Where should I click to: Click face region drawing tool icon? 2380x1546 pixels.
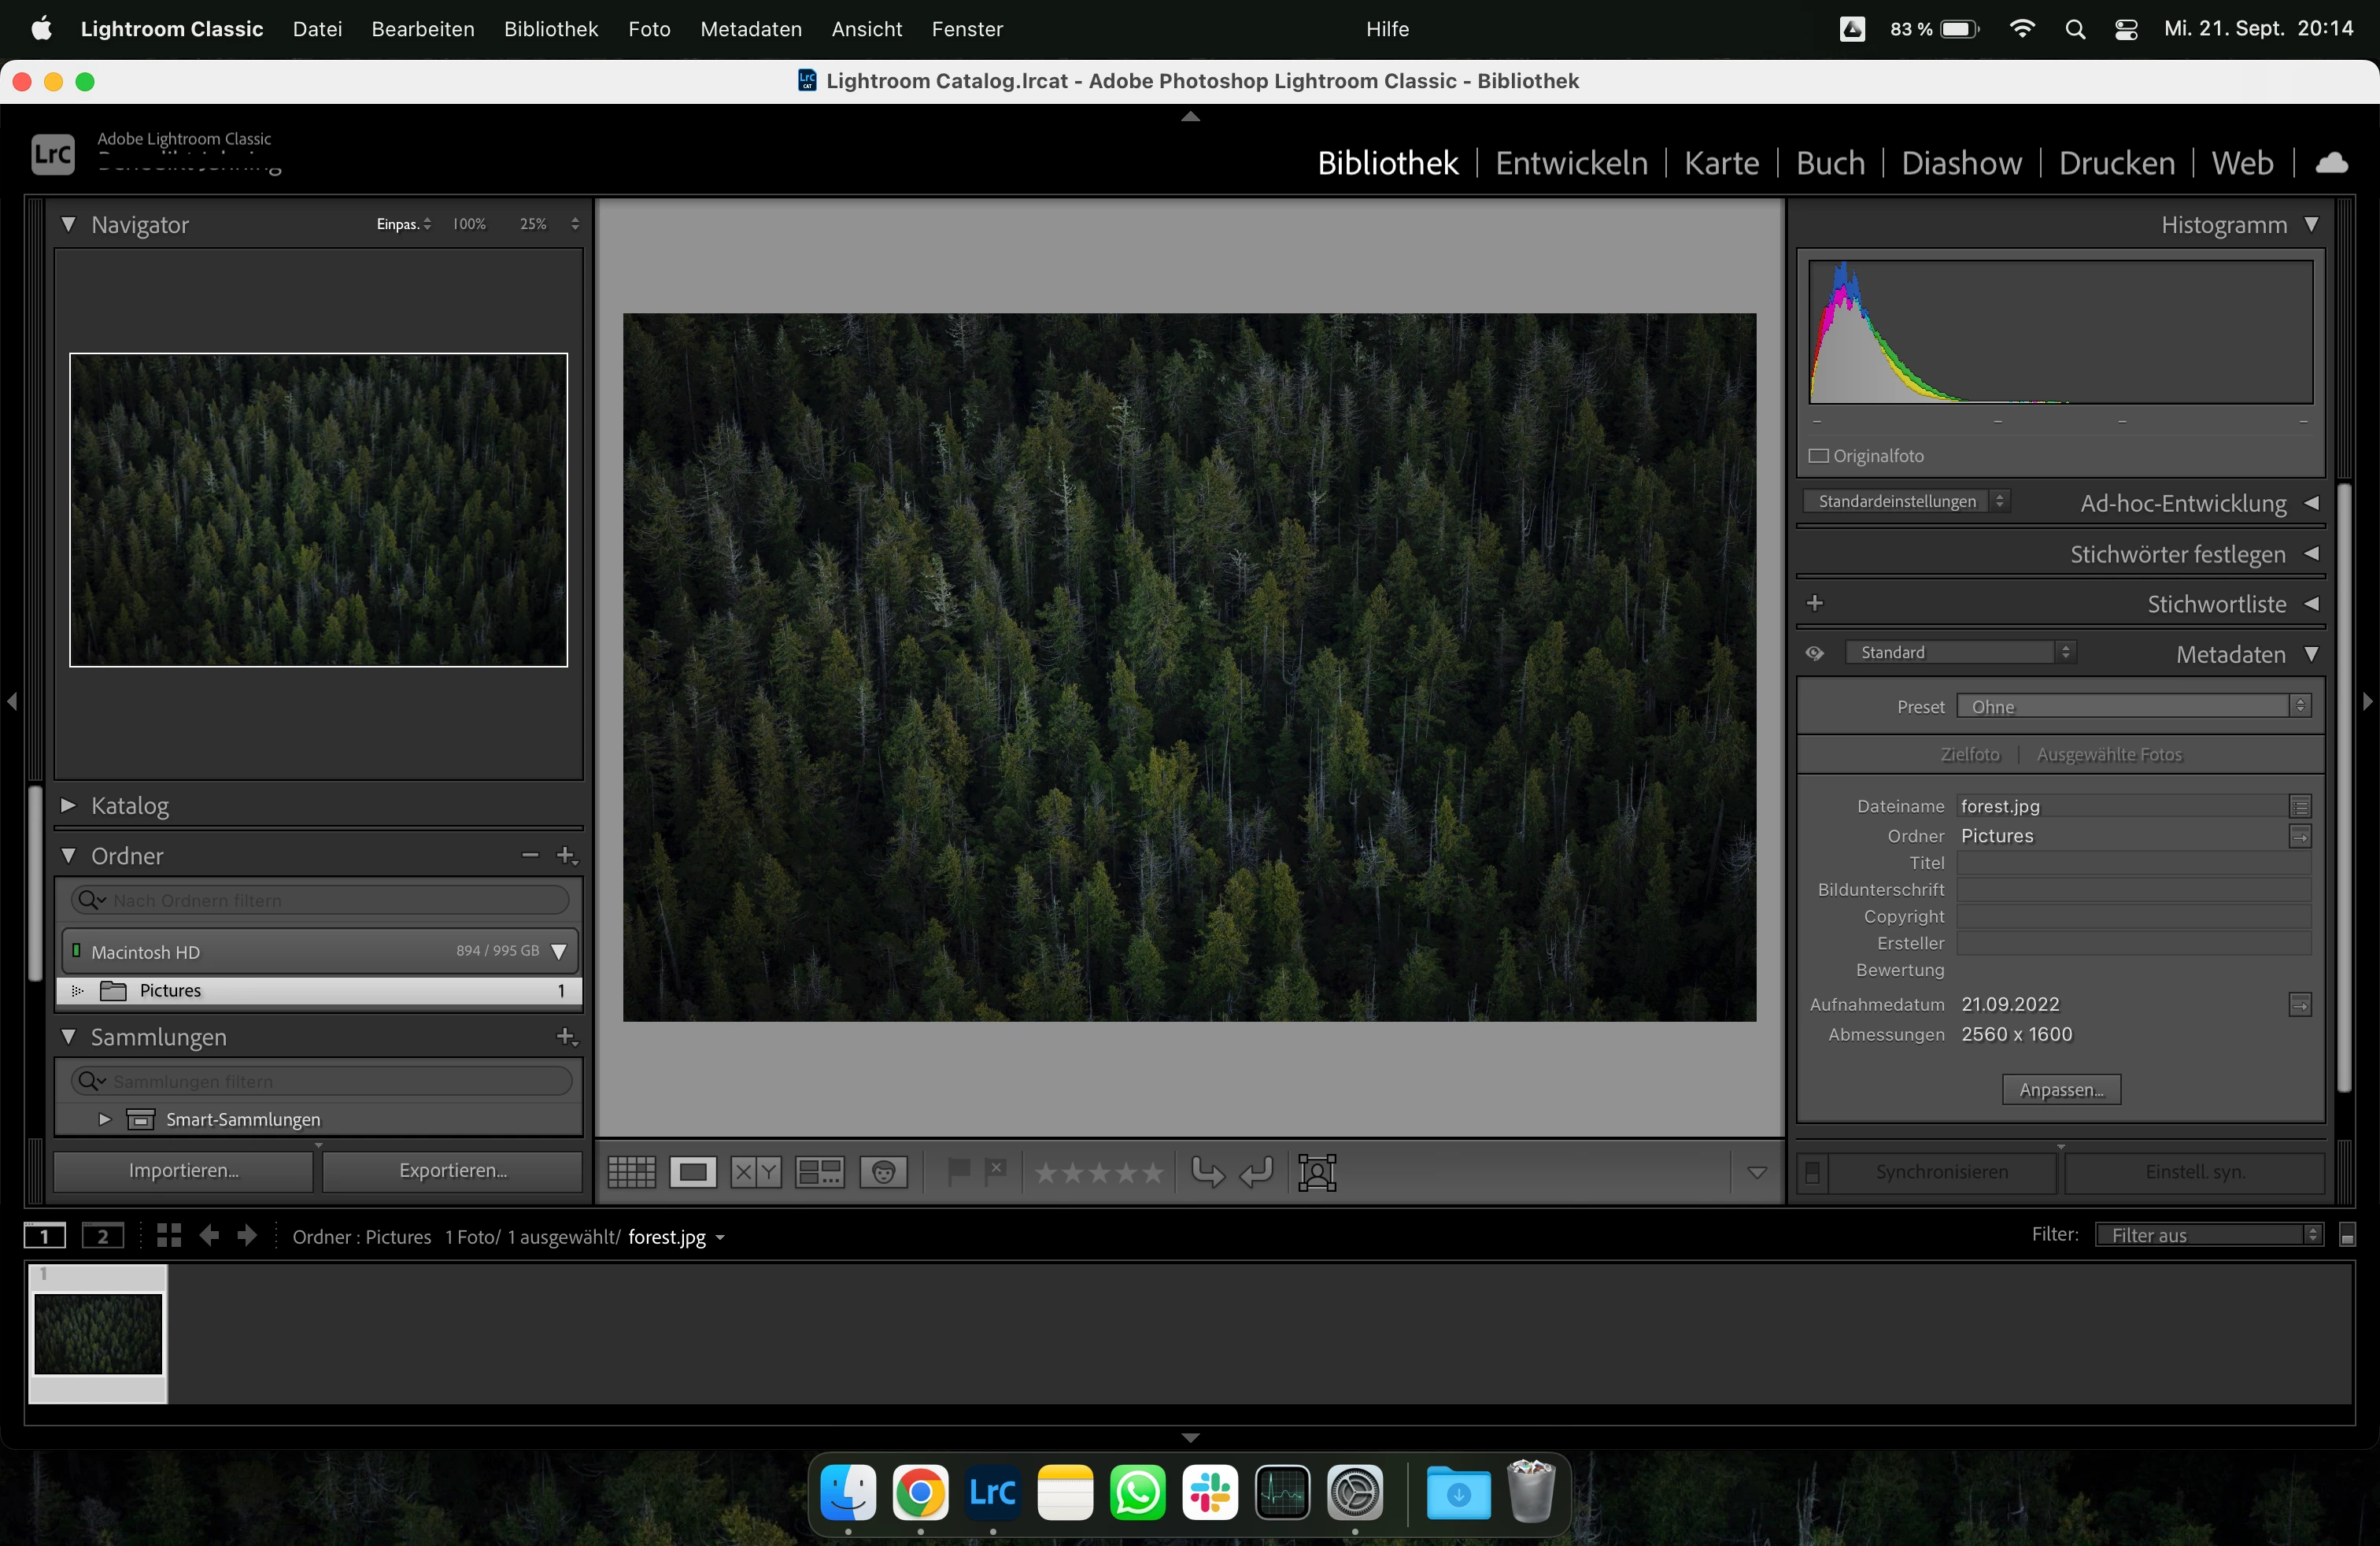tap(1317, 1171)
